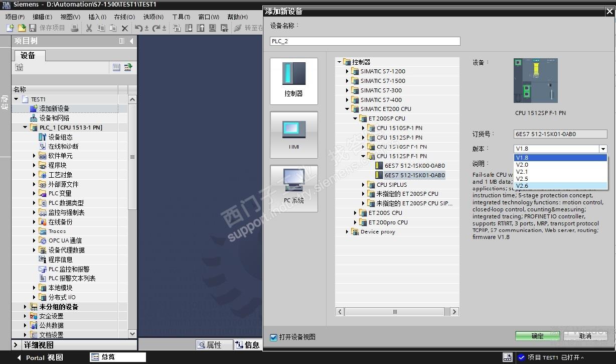The height and width of the screenshot is (364, 616).
Task: Click the project tree column view icon
Action: 122,41
